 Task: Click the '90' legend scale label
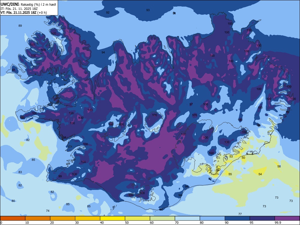[x=226, y=223]
